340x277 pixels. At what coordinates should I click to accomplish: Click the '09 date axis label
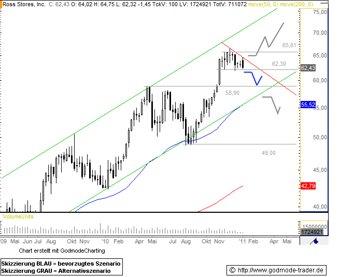pyautogui.click(x=4, y=241)
